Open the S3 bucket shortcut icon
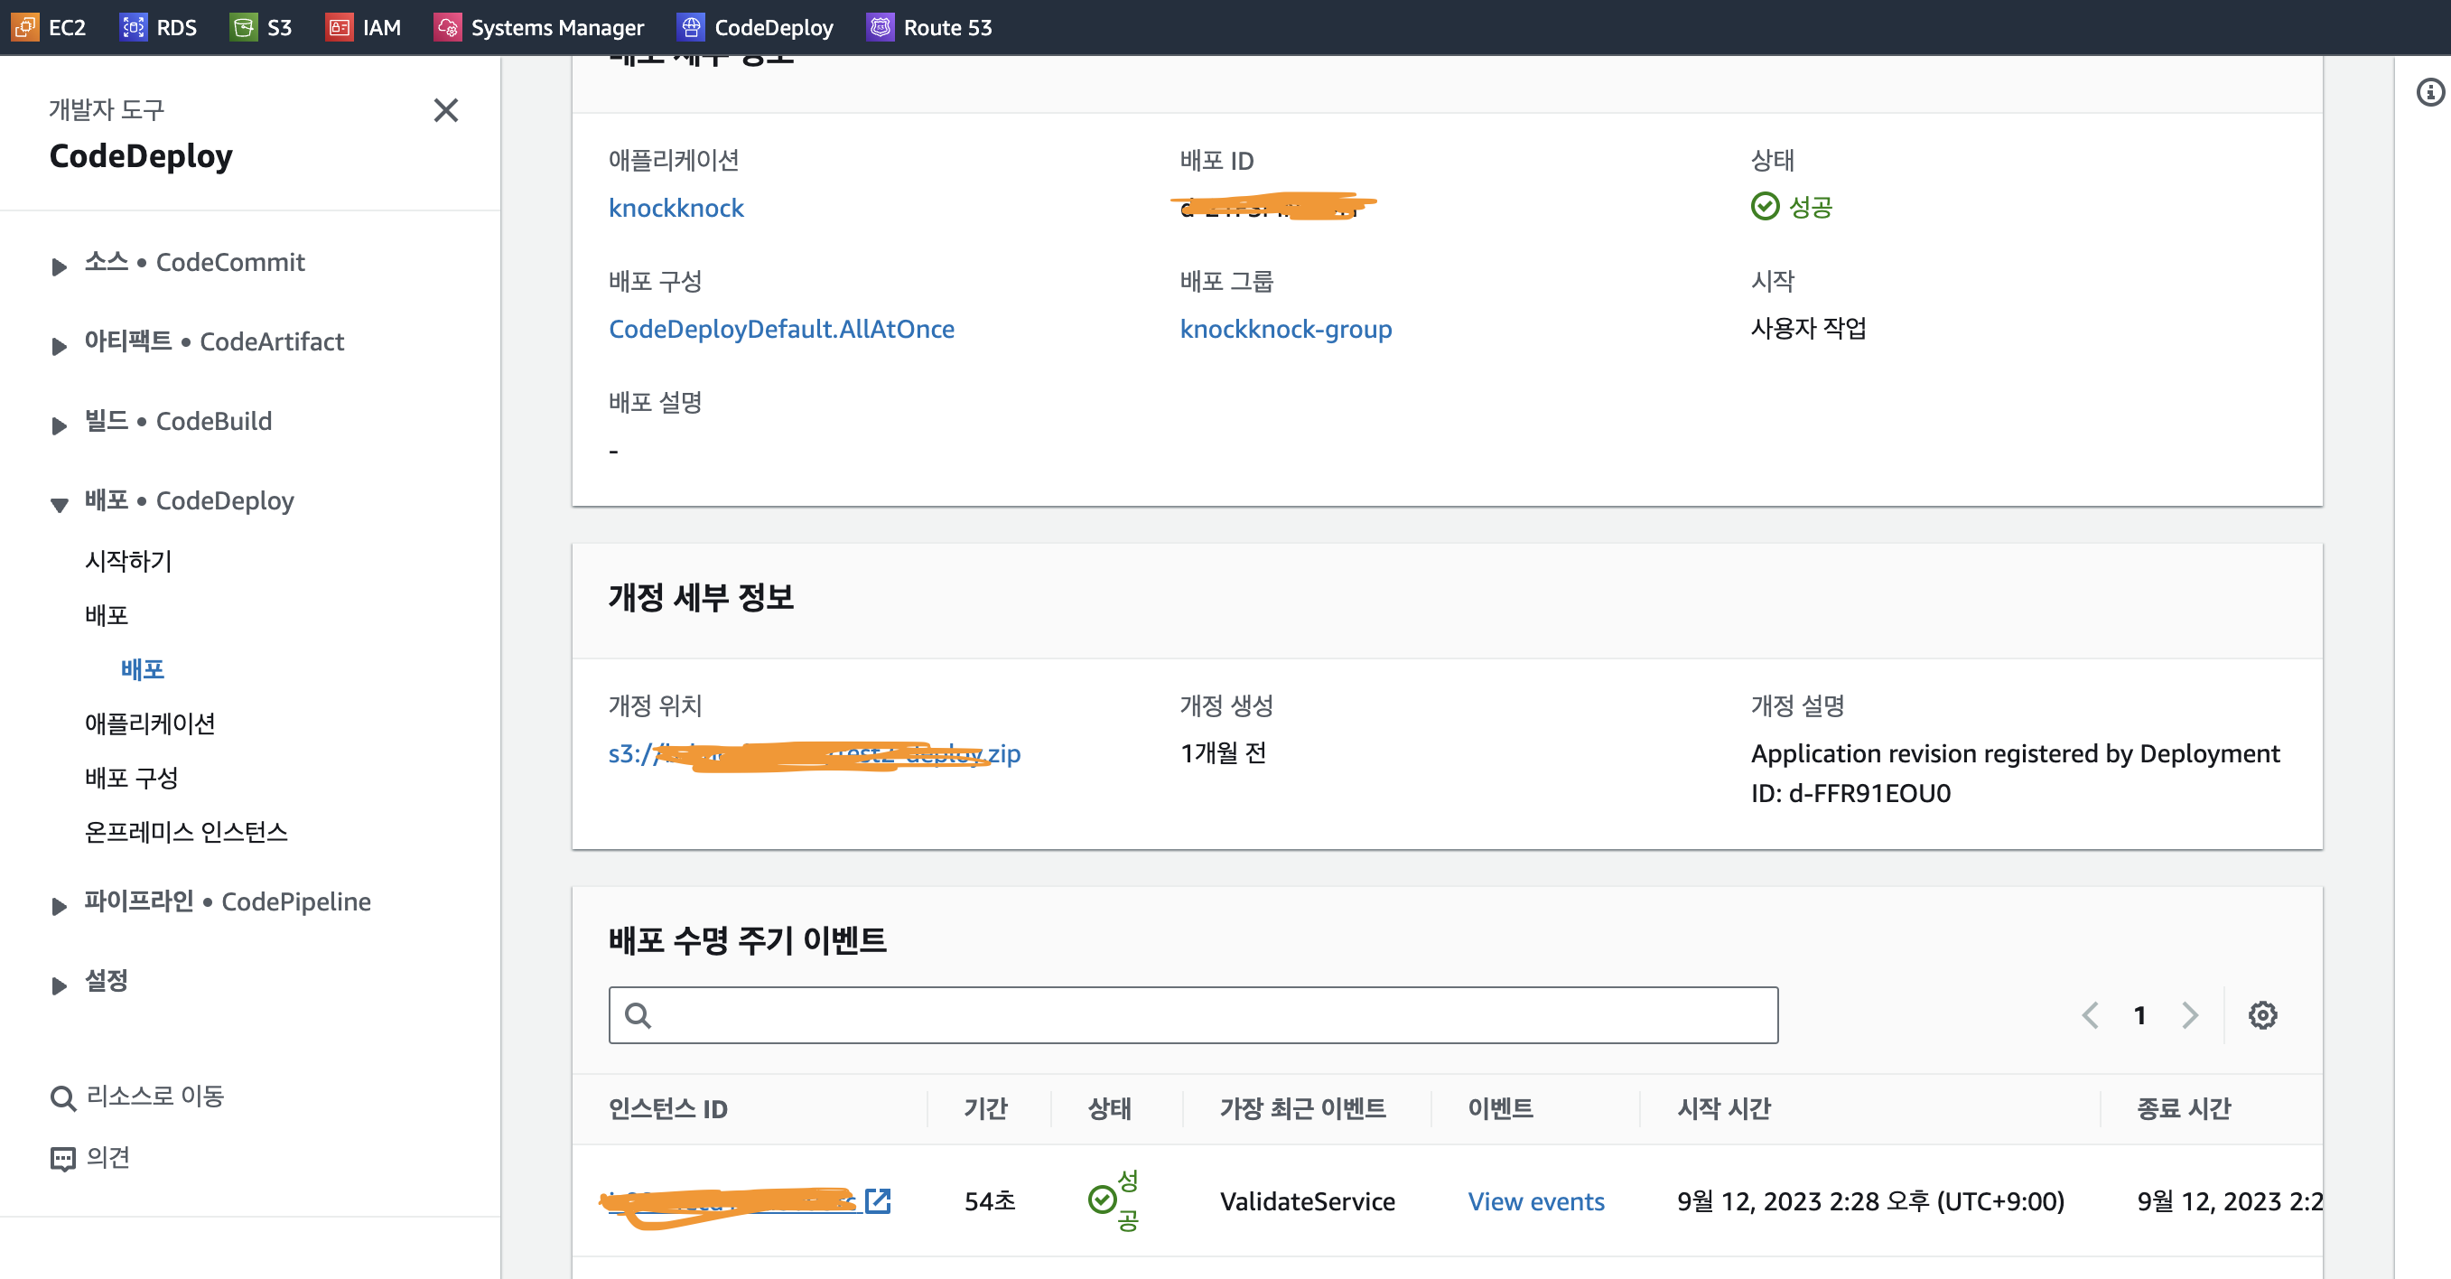This screenshot has height=1279, width=2451. [244, 27]
